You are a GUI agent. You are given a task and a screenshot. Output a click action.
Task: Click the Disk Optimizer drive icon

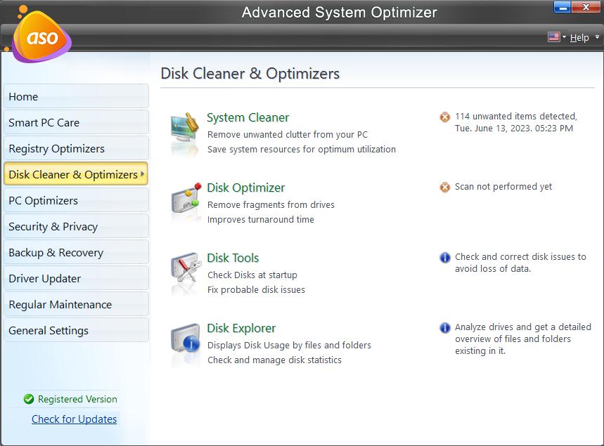tap(186, 202)
